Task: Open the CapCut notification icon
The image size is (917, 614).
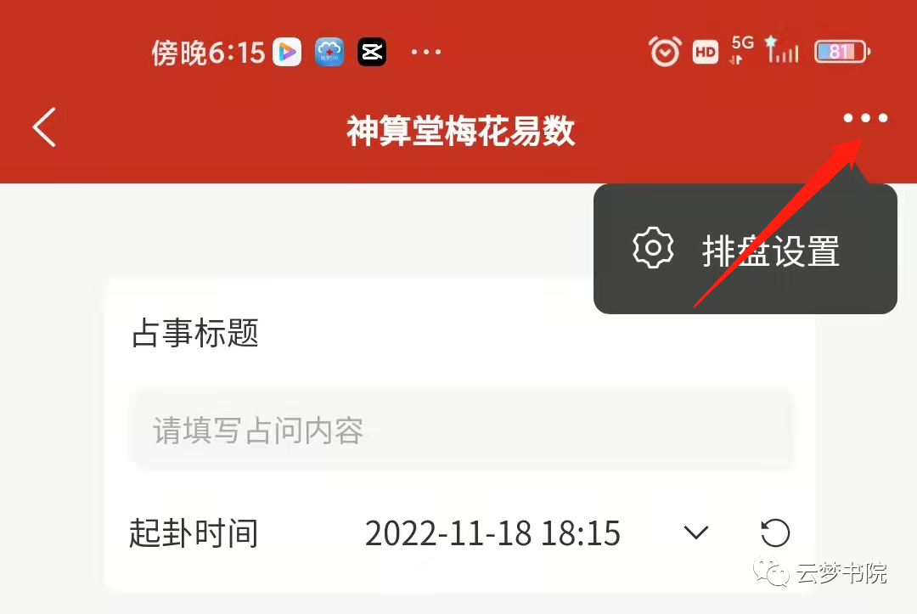Action: (x=372, y=52)
